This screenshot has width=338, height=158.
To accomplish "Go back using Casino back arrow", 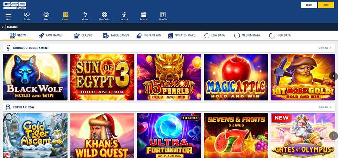I will (x=2, y=27).
